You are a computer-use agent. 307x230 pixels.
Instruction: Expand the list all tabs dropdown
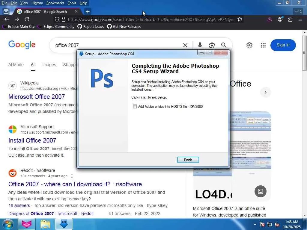pyautogui.click(x=298, y=12)
